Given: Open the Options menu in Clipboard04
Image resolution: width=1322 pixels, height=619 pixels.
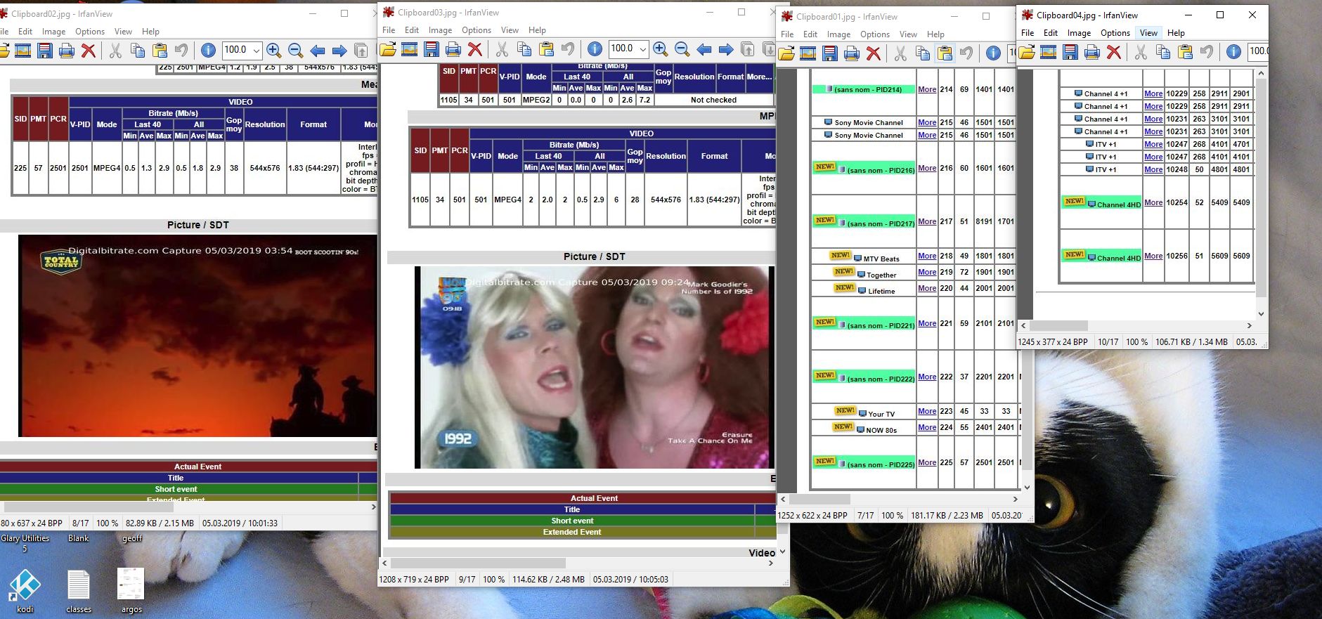Looking at the screenshot, I should click(x=1115, y=33).
